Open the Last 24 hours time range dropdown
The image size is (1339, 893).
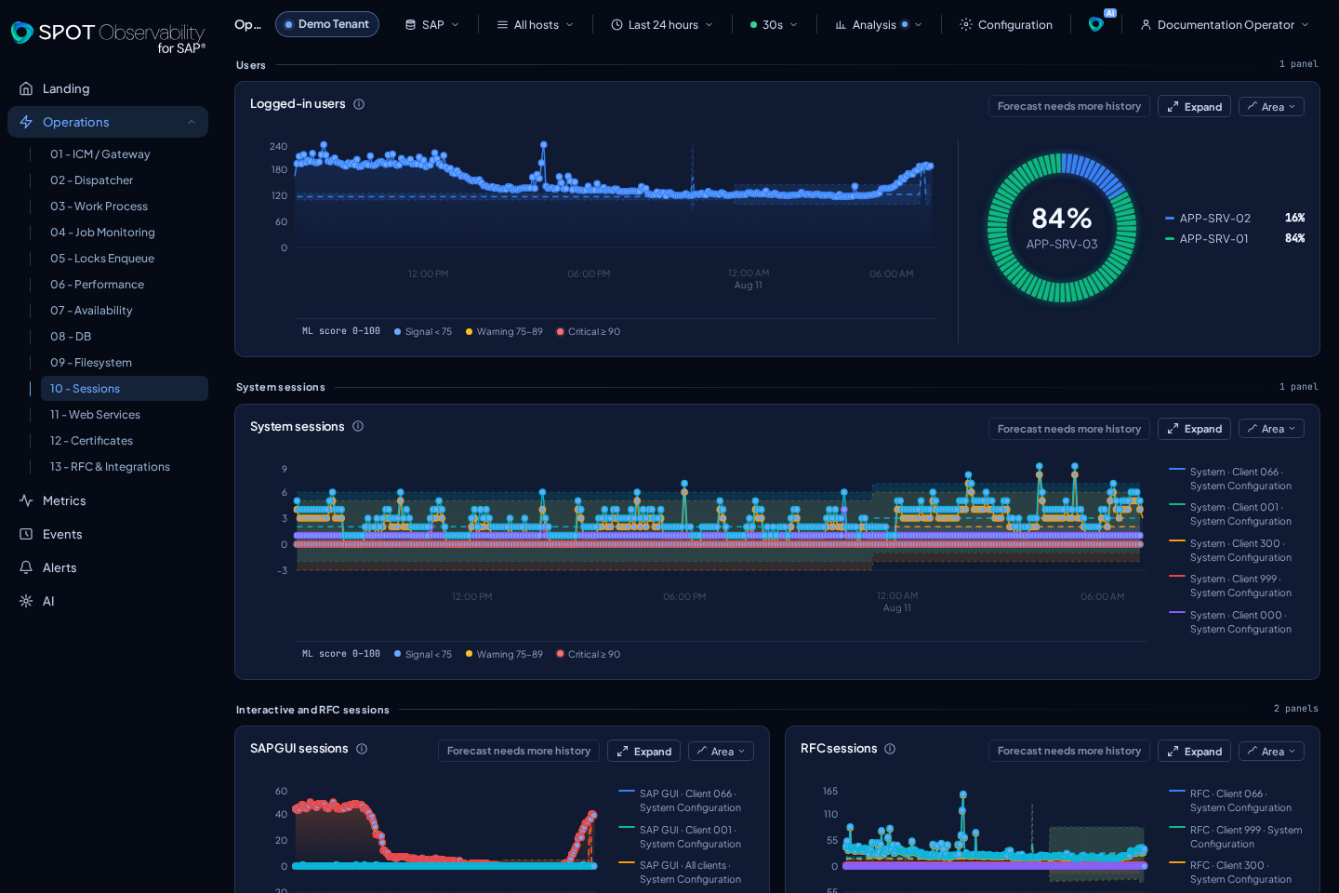662,25
